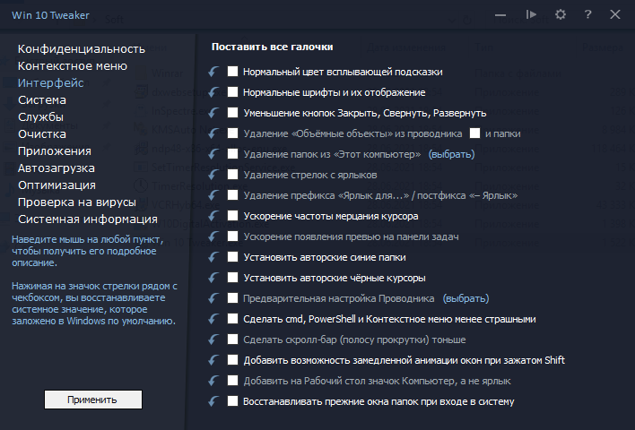Open (выбрать) link for Explorer pre-configuration
The image size is (635, 430).
click(x=465, y=298)
